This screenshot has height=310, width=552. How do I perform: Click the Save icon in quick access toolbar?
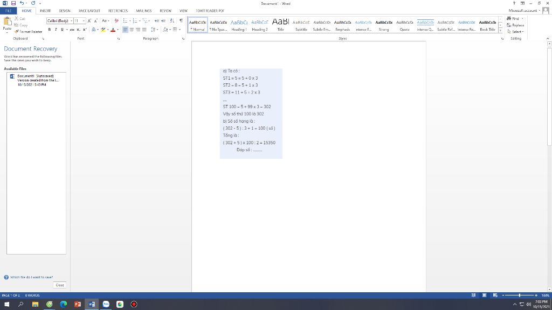pos(15,3)
